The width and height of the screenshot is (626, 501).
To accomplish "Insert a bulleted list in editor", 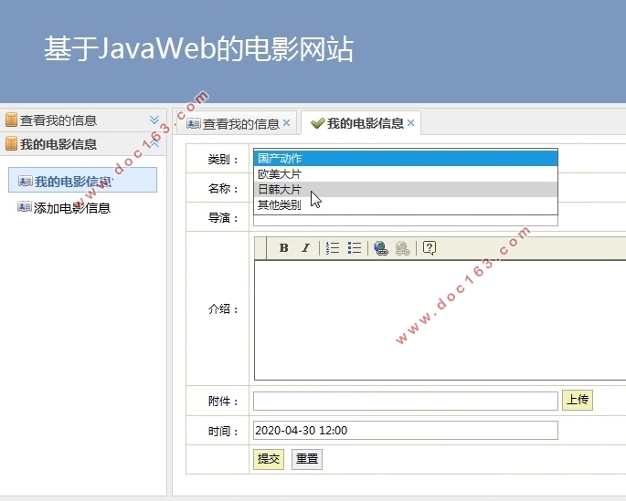I will 354,248.
